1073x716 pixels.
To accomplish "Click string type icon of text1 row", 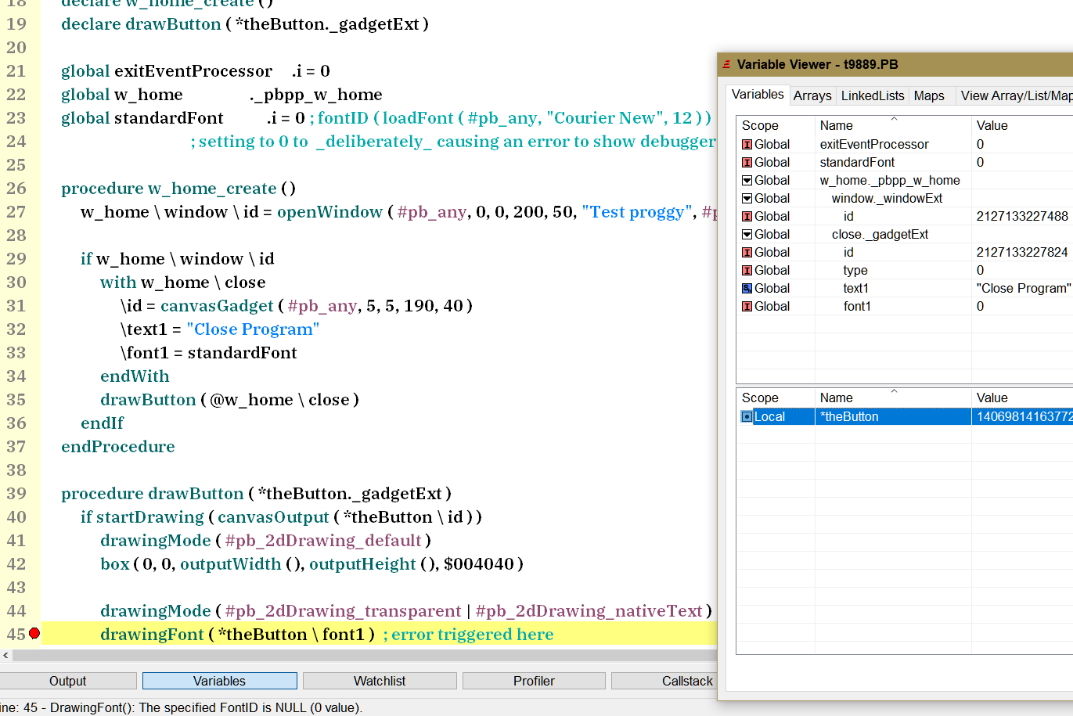I will [x=747, y=288].
